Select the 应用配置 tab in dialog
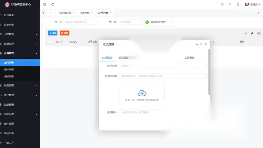 point(107,58)
